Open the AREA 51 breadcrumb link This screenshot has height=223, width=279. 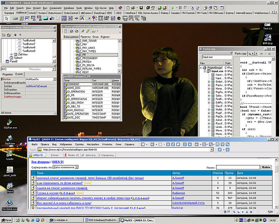[58, 162]
